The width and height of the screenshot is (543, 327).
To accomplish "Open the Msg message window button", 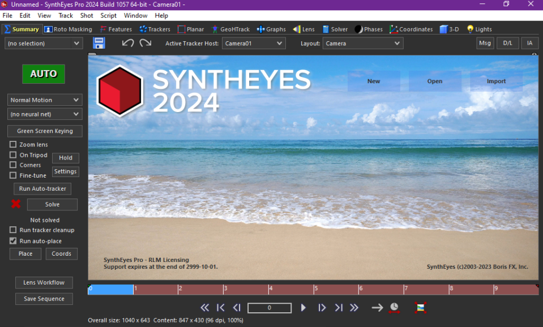I will click(x=485, y=43).
